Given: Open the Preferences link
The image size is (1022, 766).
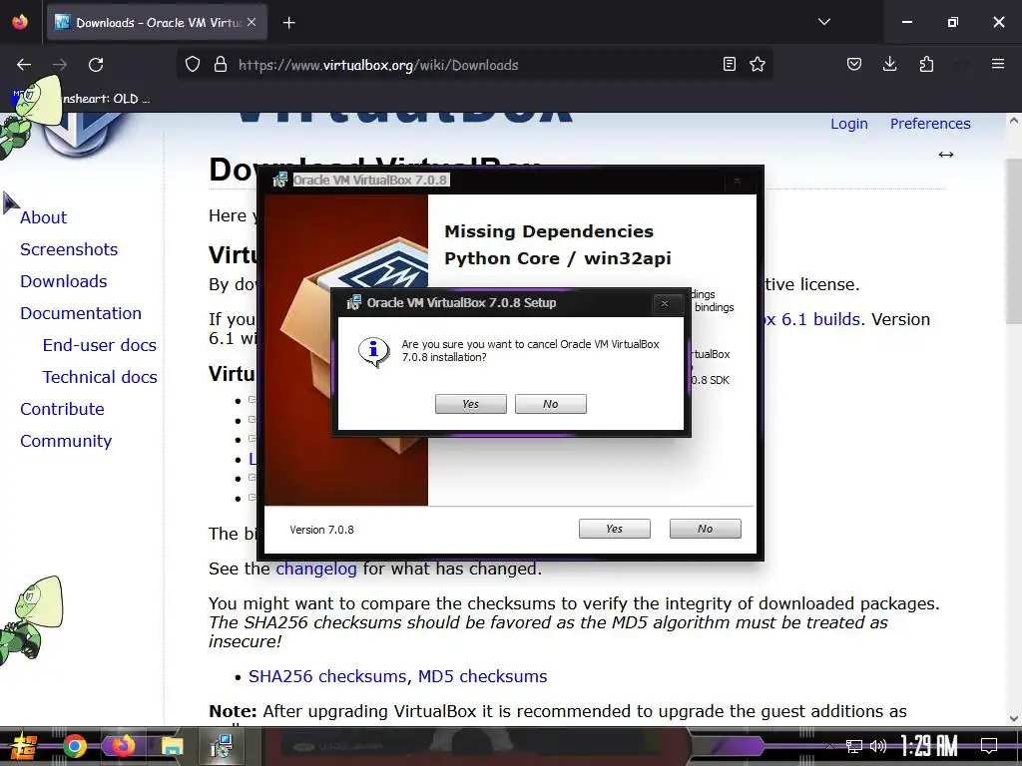Looking at the screenshot, I should point(930,124).
